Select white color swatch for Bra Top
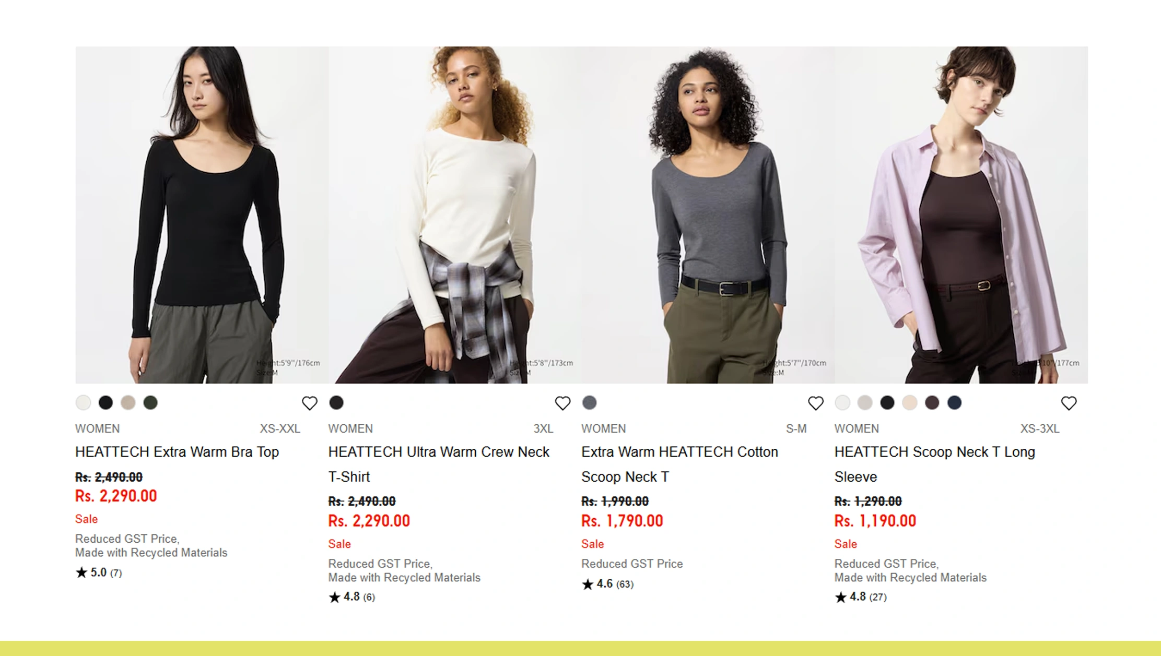 (83, 402)
